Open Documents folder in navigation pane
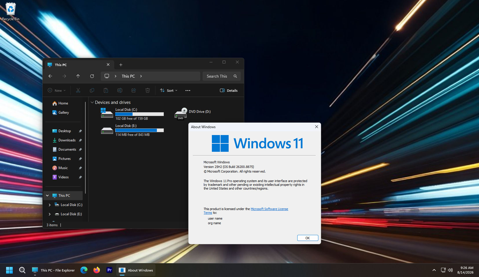 tap(63, 149)
